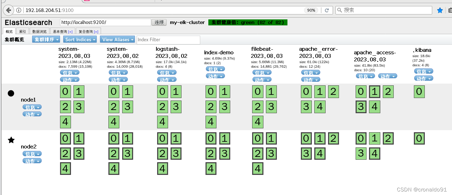Viewport: 452px width, 195px height.
Task: Select shard 4 of system-2023.08.02 on node2
Action: pyautogui.click(x=114, y=169)
